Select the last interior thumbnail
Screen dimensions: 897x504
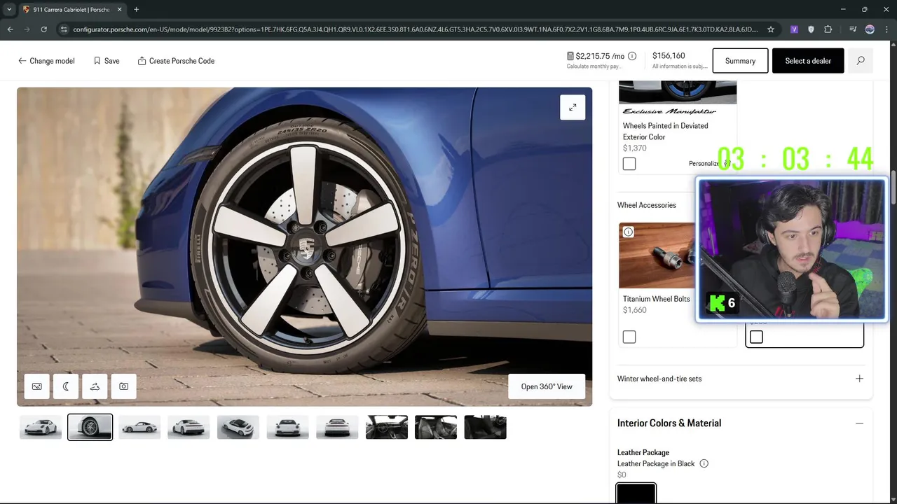point(485,427)
